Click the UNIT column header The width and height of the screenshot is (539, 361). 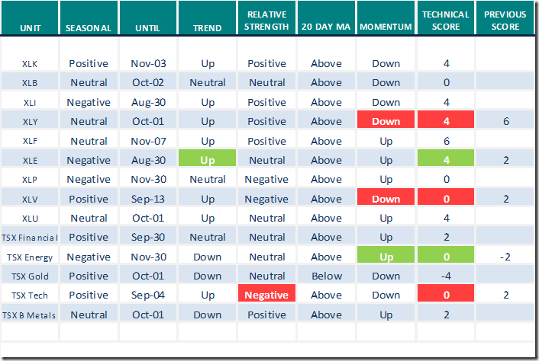[x=30, y=28]
